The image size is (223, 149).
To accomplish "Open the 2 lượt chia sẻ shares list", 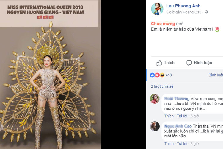I will point(162,86).
